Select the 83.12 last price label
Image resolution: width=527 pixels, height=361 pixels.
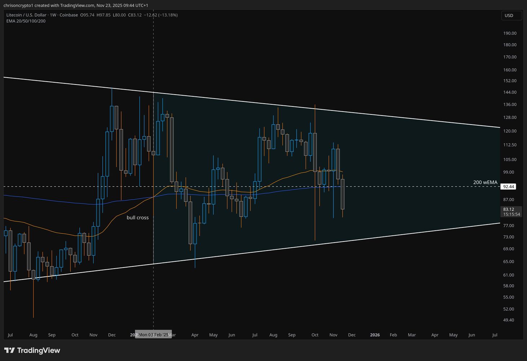[509, 209]
